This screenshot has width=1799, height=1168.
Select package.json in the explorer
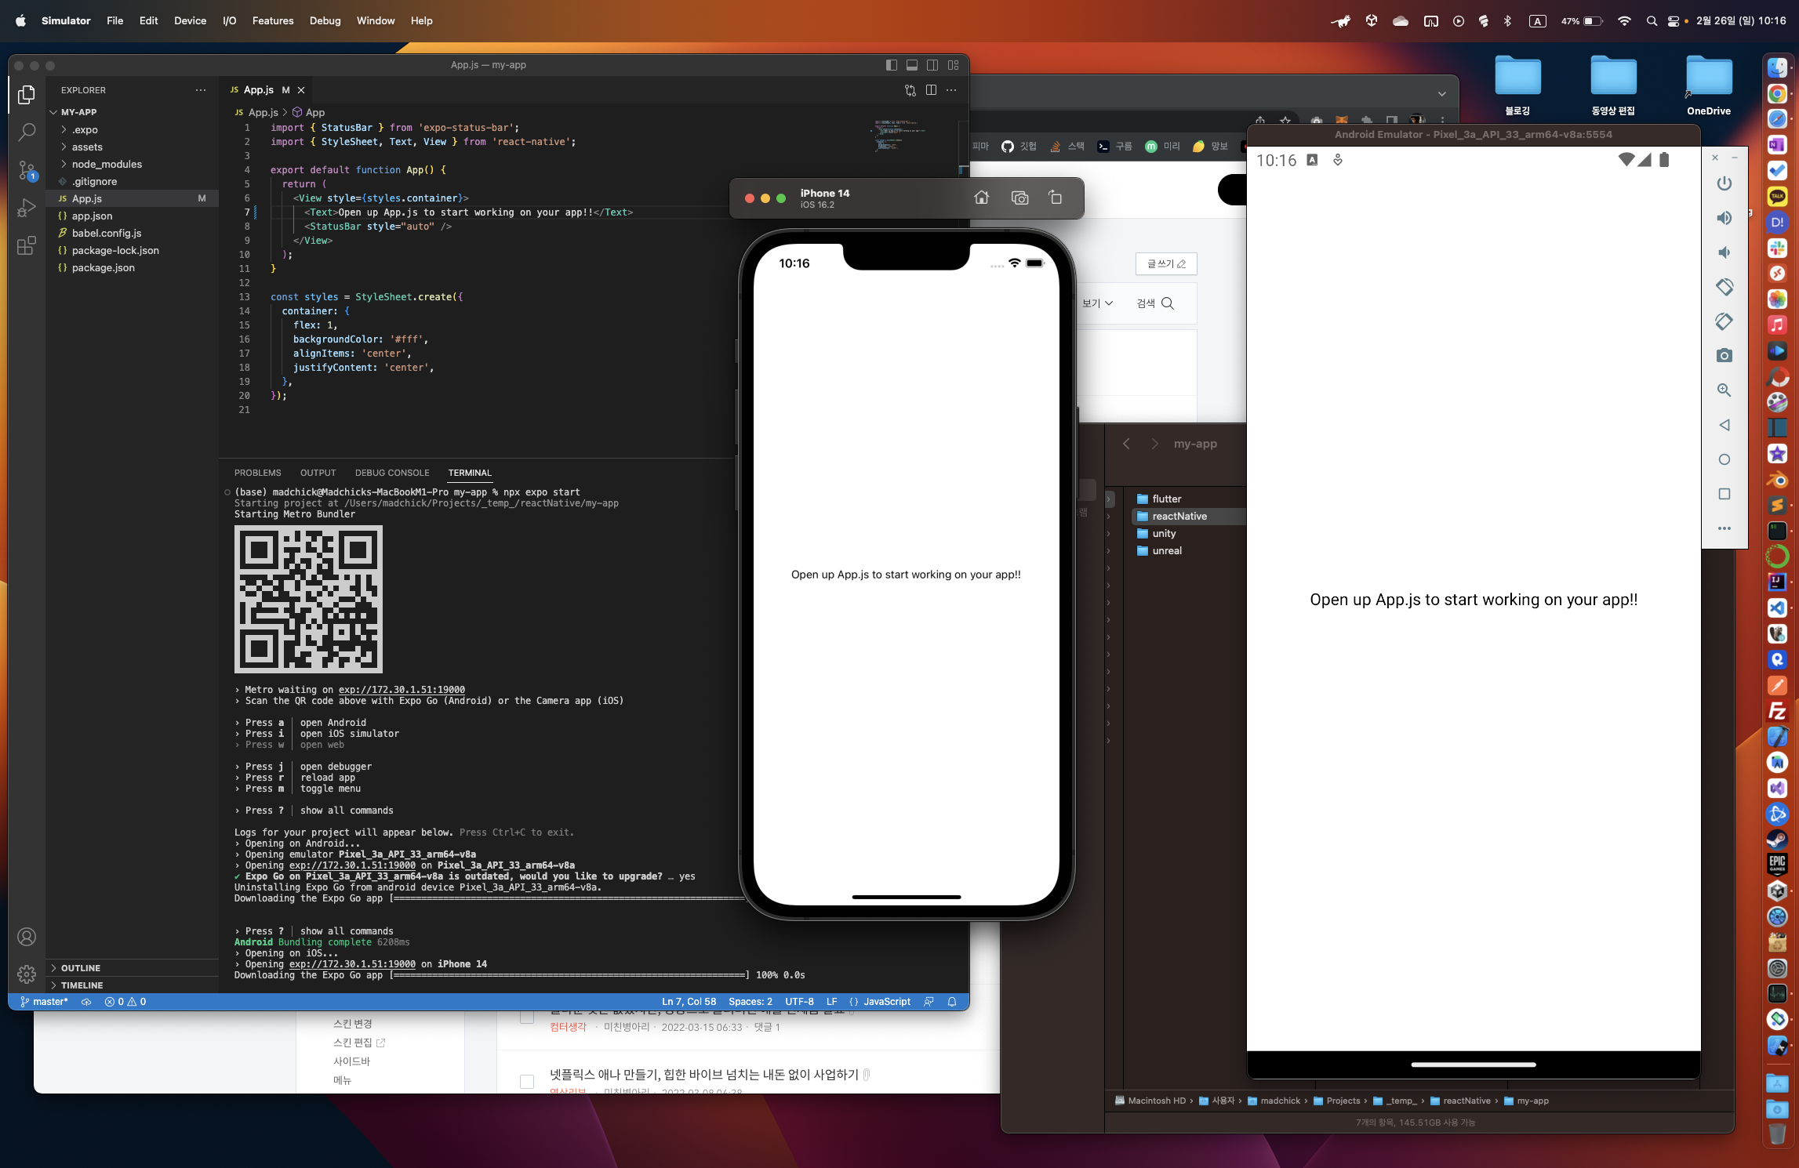coord(103,267)
